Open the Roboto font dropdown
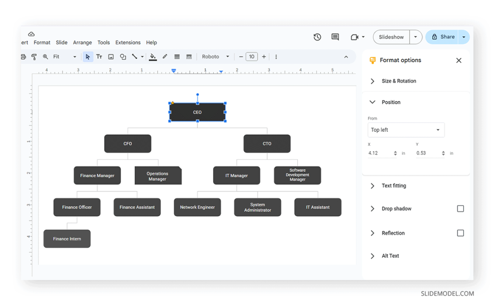The width and height of the screenshot is (494, 306). click(x=215, y=56)
